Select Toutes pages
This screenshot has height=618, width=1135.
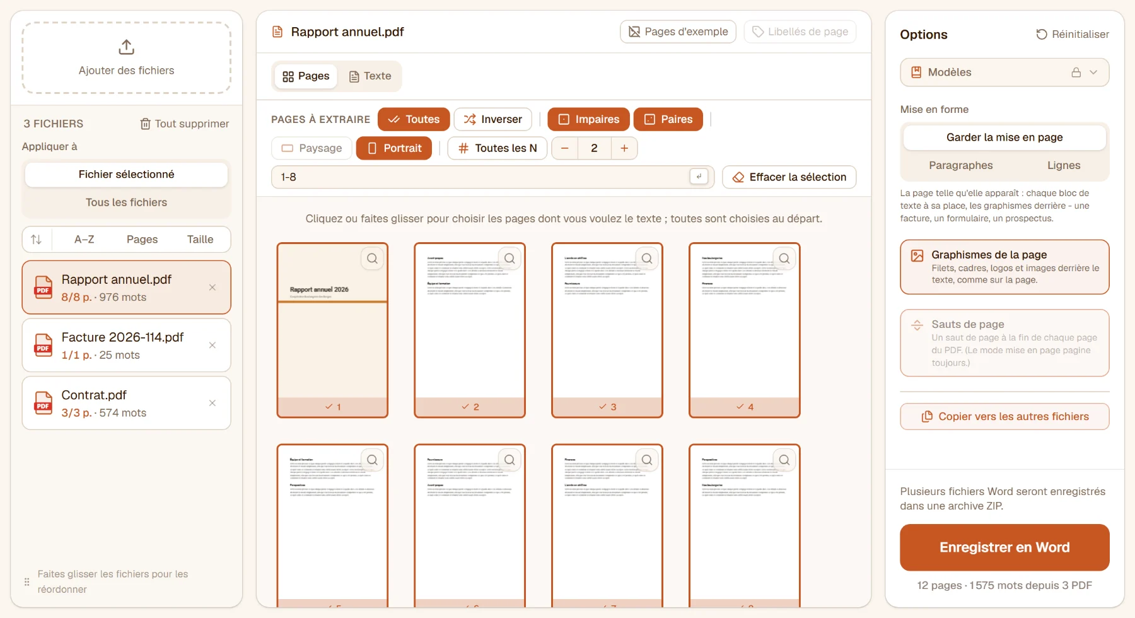[414, 119]
